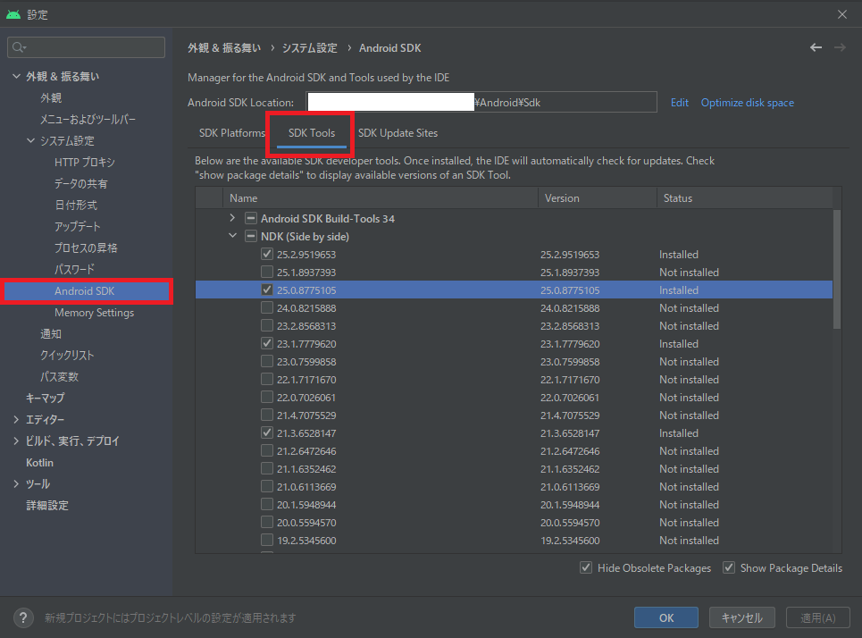
Task: Collapse NDK (Side by side) group
Action: click(x=232, y=235)
